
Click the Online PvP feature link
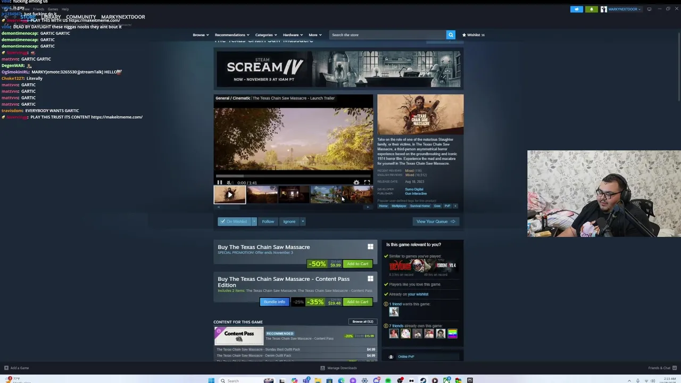(x=406, y=356)
